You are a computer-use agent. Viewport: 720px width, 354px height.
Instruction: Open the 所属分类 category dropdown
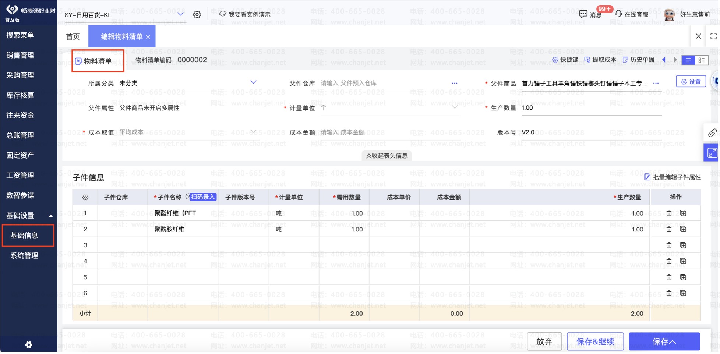coord(253,82)
